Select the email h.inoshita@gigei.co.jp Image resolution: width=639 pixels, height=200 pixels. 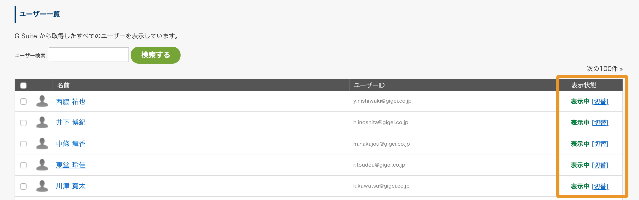pos(381,122)
